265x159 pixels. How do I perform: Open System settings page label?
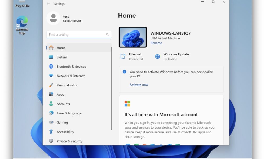coord(62,57)
